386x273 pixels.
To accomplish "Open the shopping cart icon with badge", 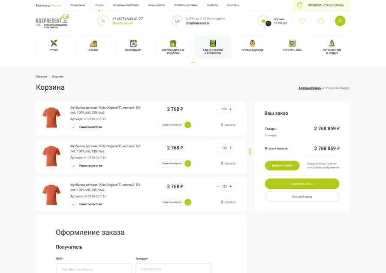I will pyautogui.click(x=263, y=21).
